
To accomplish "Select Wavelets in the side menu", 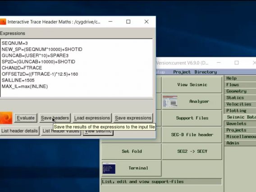I will pyautogui.click(x=240, y=123).
